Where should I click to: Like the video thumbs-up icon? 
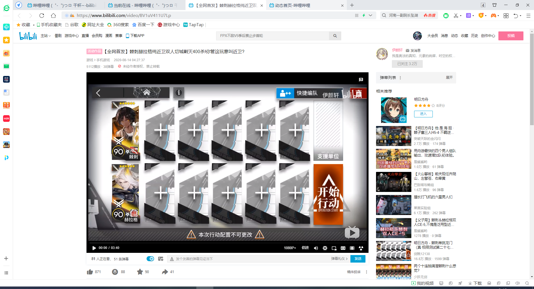90,272
